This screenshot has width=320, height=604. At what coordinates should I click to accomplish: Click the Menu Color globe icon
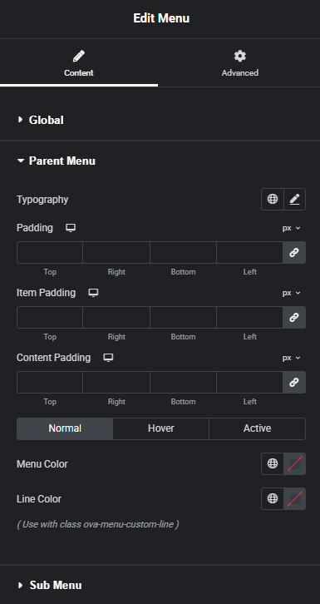click(x=273, y=463)
